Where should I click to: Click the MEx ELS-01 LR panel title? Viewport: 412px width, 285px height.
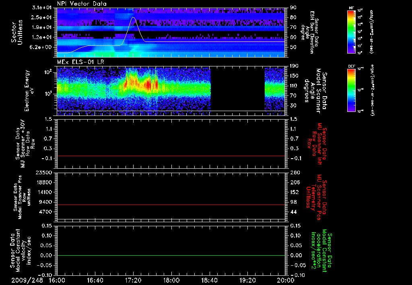[x=80, y=62]
